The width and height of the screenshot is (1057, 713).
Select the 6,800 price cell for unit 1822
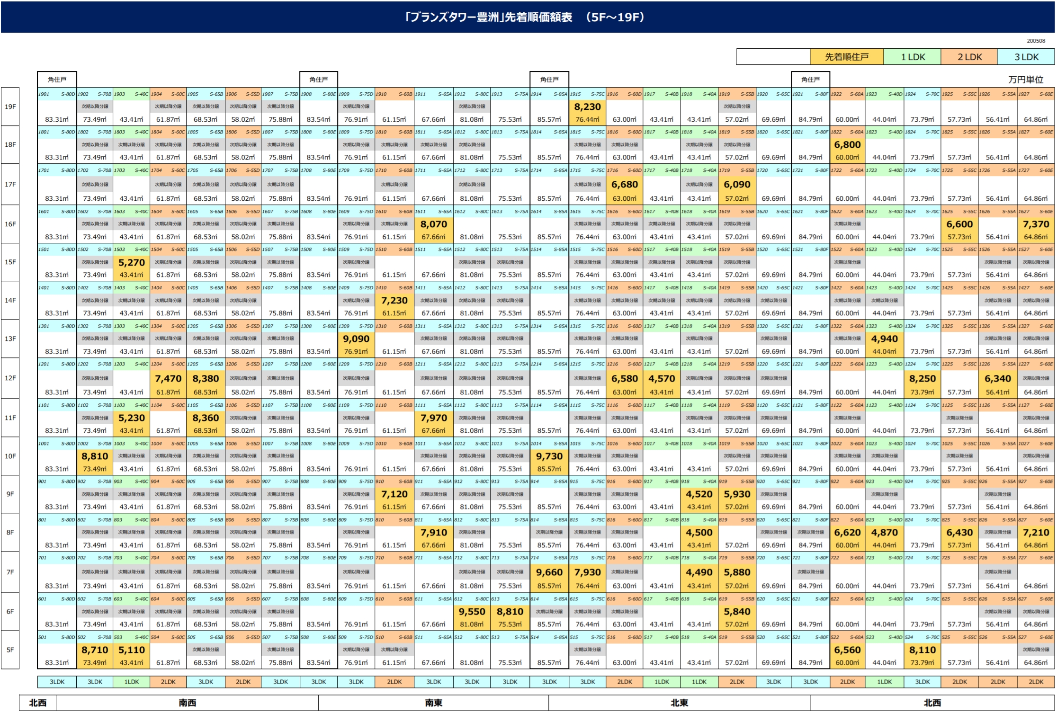[847, 145]
